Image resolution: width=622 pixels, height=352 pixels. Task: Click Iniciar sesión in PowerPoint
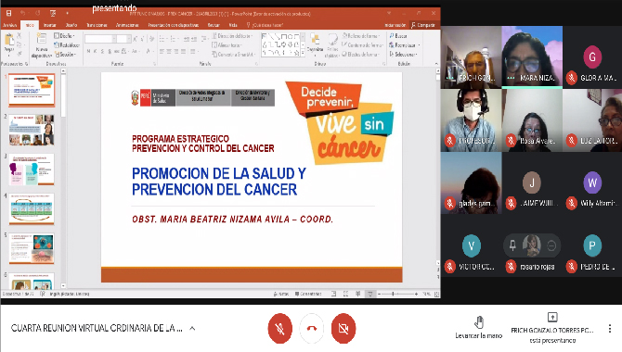tap(395, 25)
